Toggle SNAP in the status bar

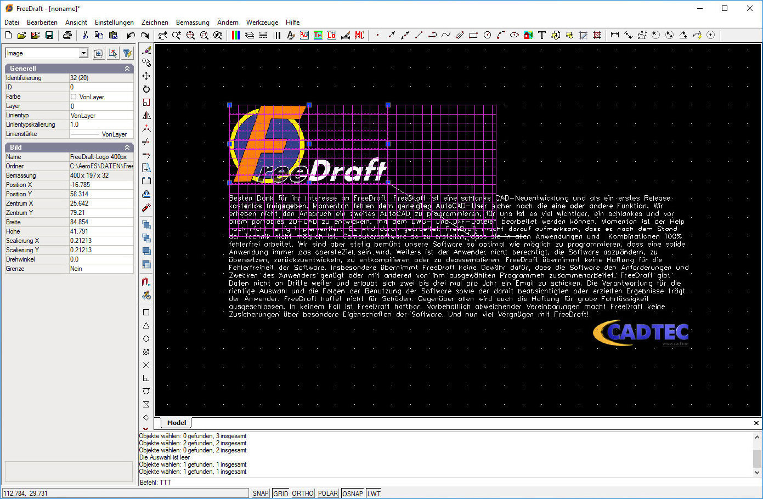click(260, 493)
